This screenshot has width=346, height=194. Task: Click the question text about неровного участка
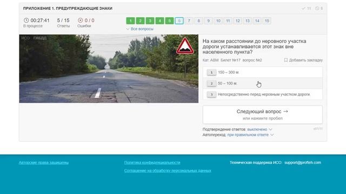[254, 47]
